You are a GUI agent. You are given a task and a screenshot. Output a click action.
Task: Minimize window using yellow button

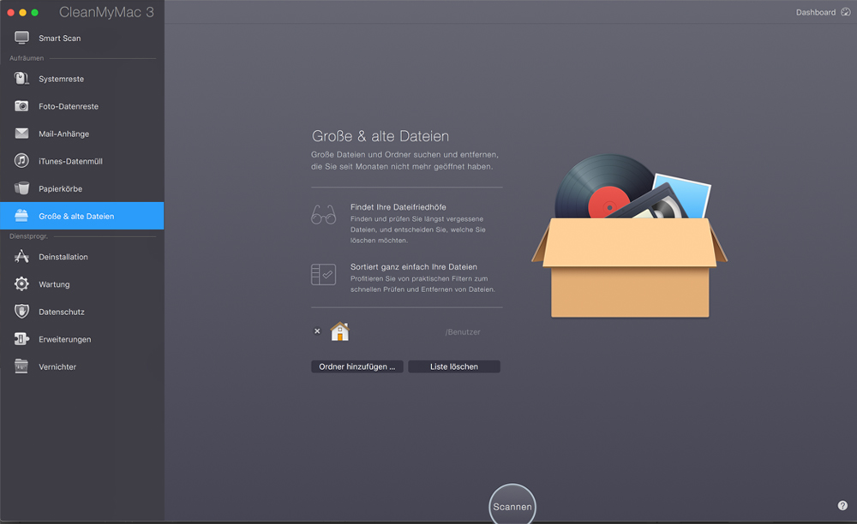click(x=22, y=12)
